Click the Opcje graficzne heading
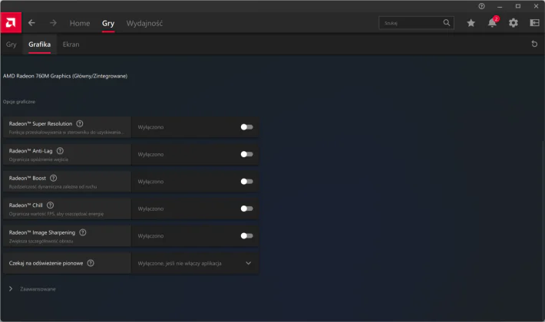Viewport: 545px width, 322px height. click(x=19, y=102)
